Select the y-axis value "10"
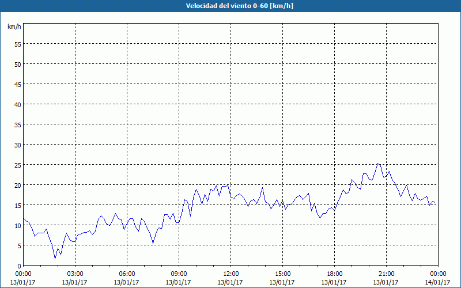The image size is (461, 288). pos(18,225)
